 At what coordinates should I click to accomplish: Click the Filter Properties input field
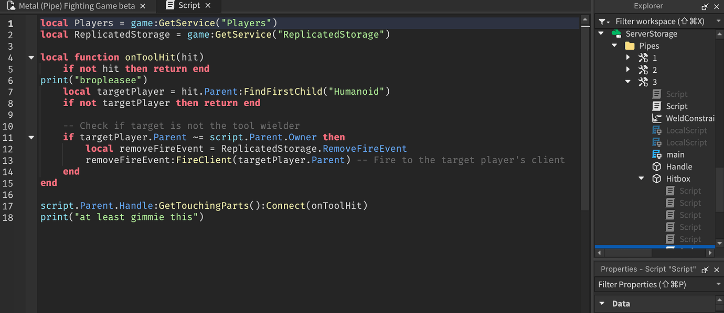[656, 284]
